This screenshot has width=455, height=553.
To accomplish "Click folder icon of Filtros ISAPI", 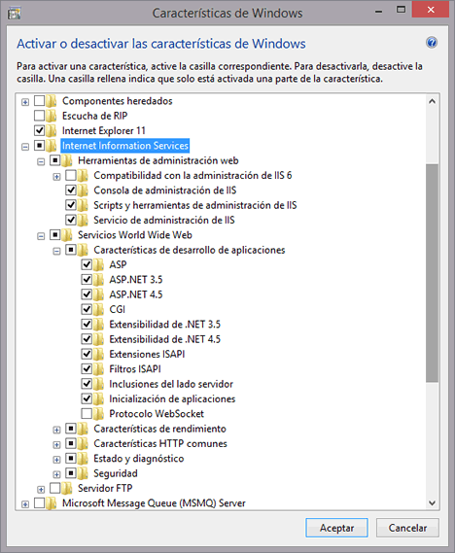I will 99,369.
